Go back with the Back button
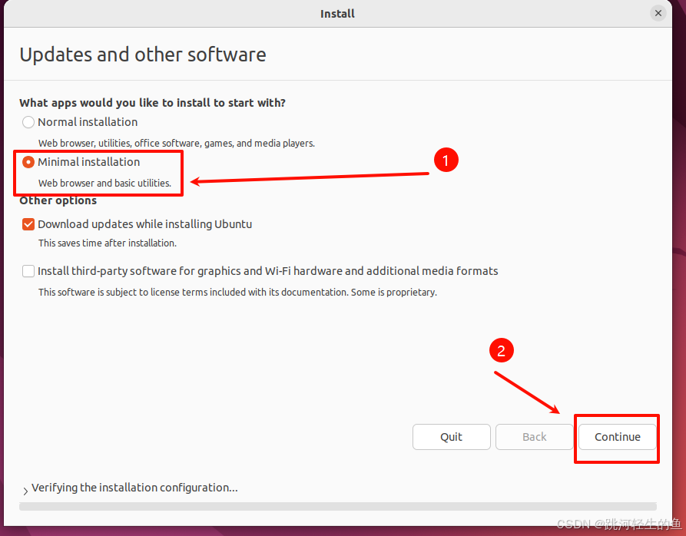686x536 pixels. click(x=534, y=437)
